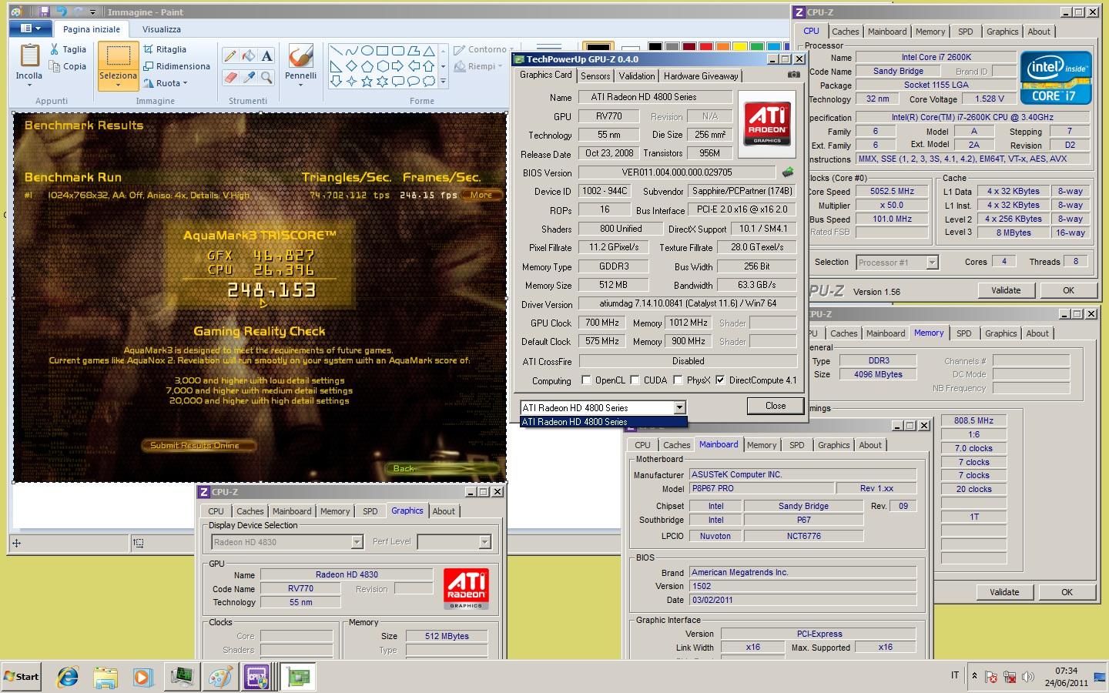Click OK in CPU-Z Memory window
The height and width of the screenshot is (693, 1109).
(1067, 592)
